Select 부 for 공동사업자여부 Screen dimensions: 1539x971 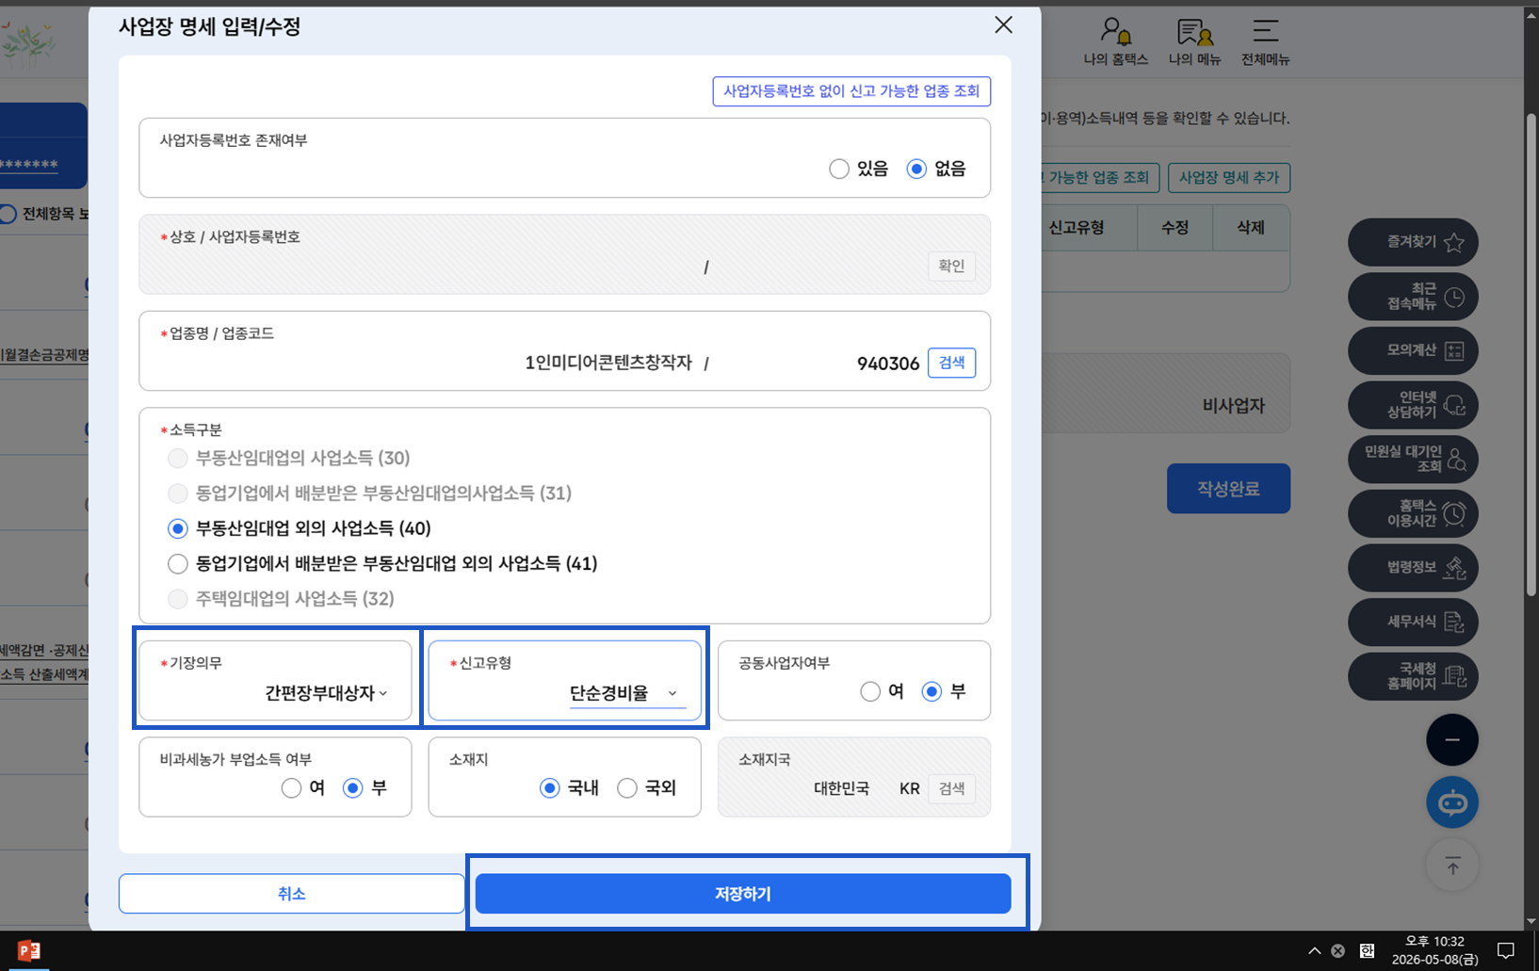(x=931, y=691)
